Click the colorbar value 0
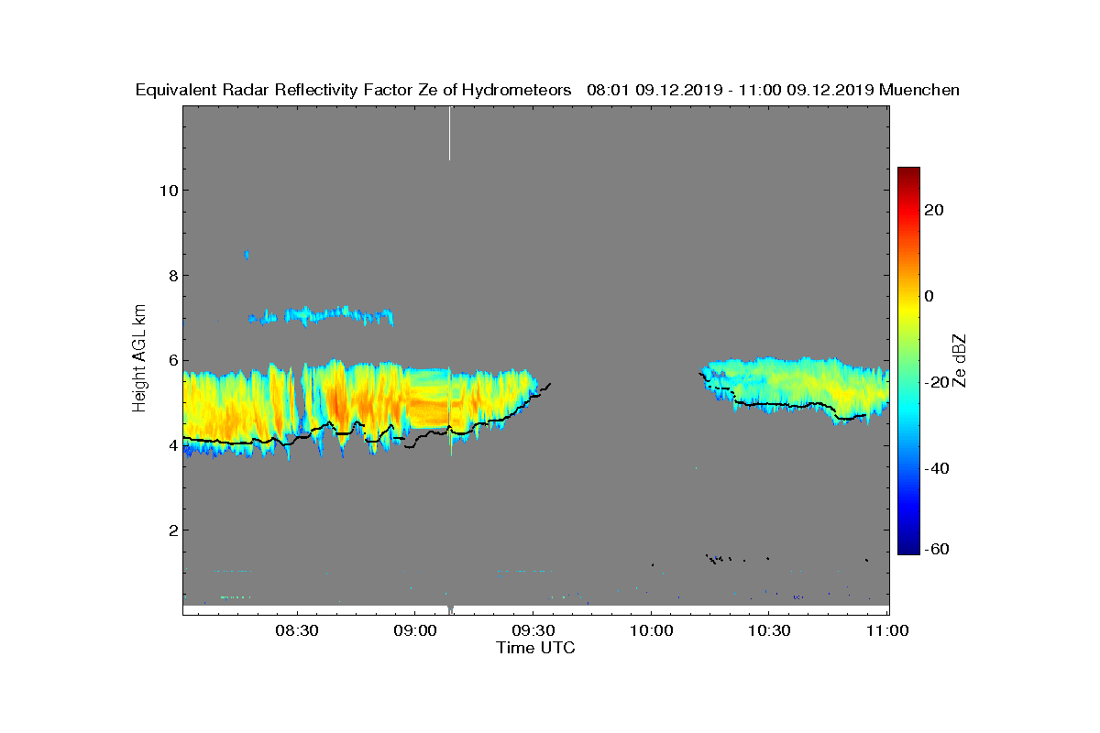Image resolution: width=1100 pixels, height=733 pixels. pyautogui.click(x=929, y=296)
